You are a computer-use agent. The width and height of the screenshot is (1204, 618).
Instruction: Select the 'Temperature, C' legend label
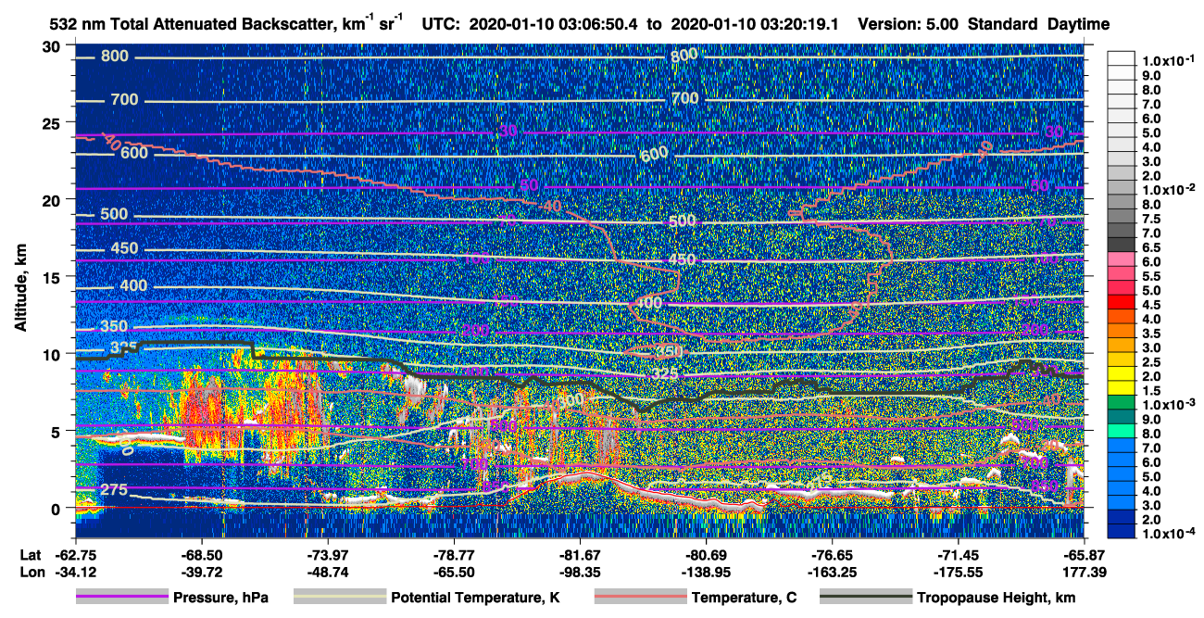click(745, 599)
